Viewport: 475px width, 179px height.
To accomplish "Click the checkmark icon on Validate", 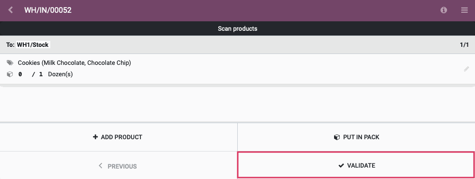I will coord(341,165).
